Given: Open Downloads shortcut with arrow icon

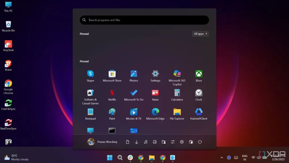Looking at the screenshot, I should (x=136, y=142).
